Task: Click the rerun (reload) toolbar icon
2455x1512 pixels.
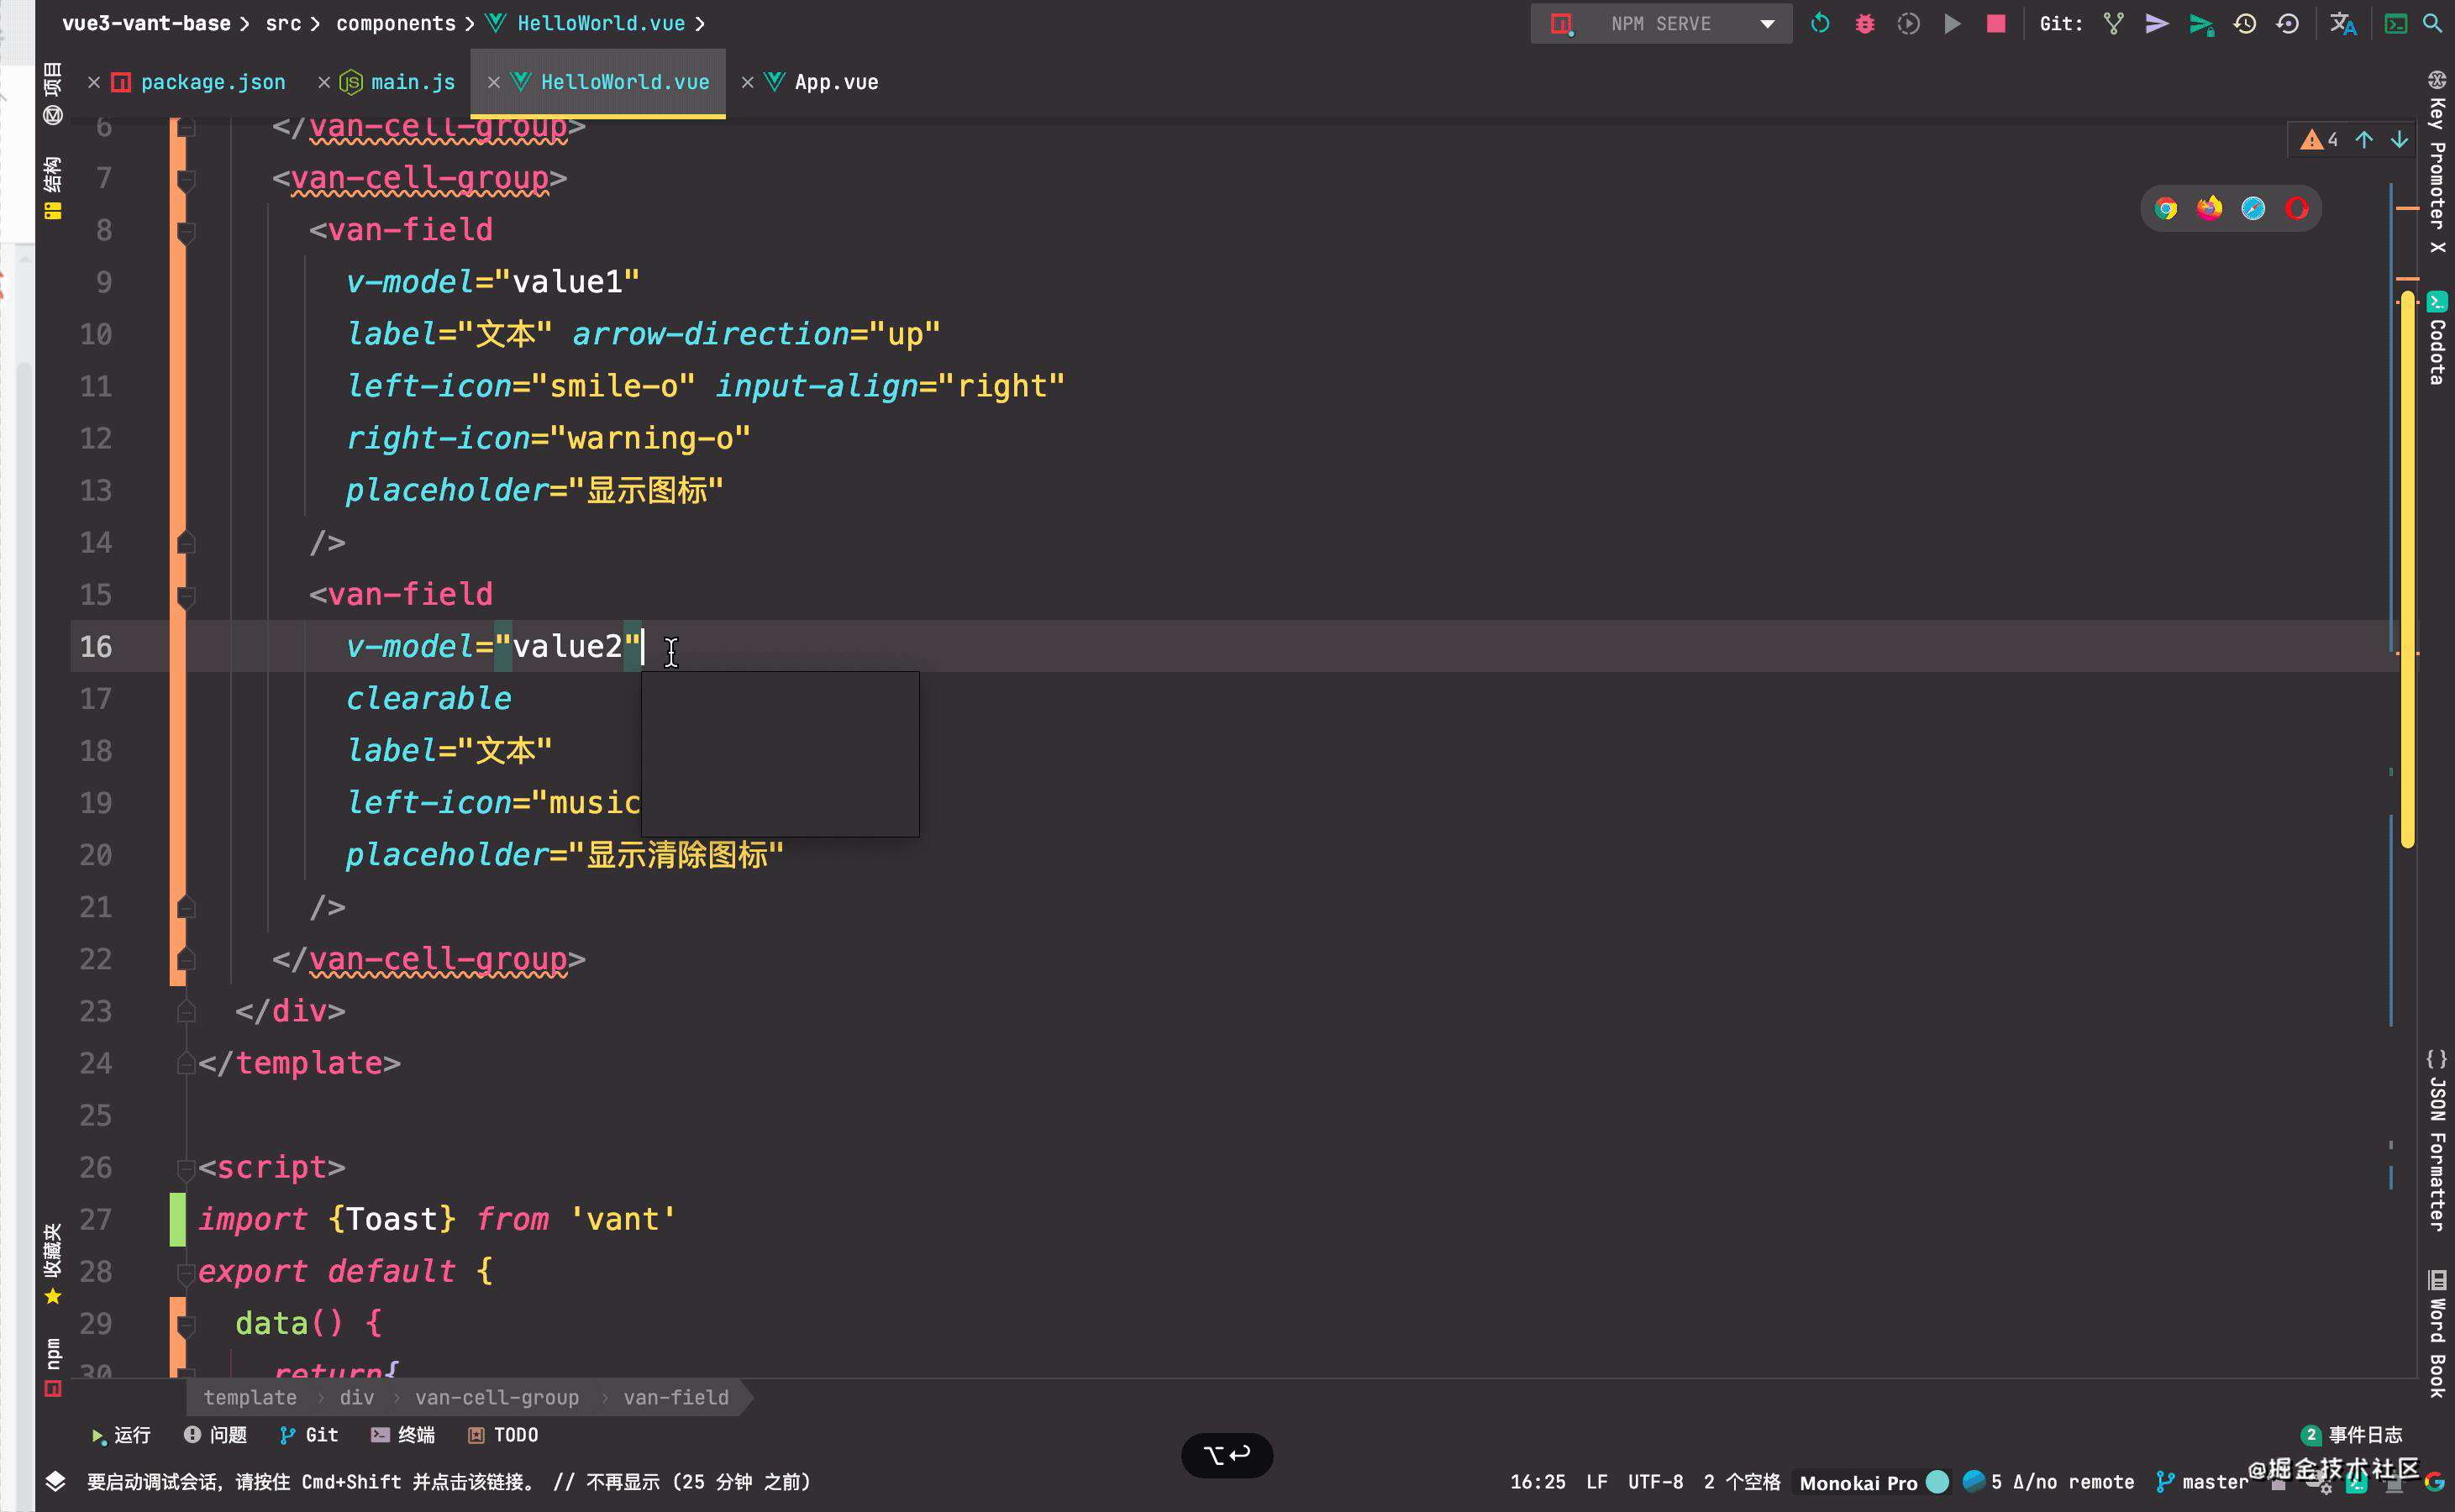Action: (x=1820, y=23)
